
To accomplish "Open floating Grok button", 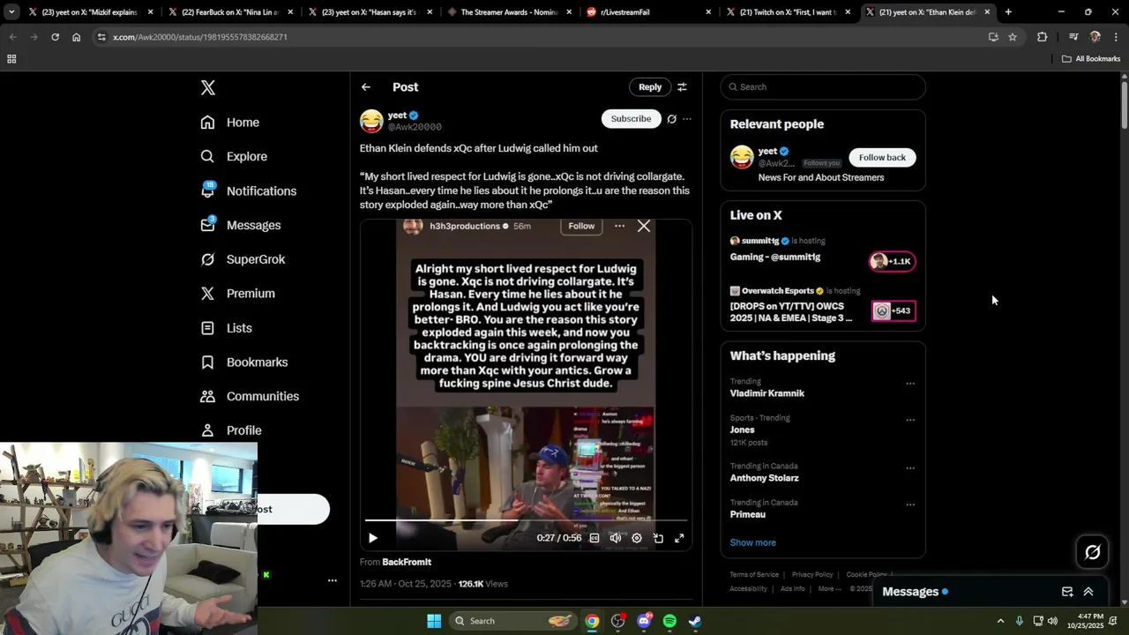I will pos(1093,552).
